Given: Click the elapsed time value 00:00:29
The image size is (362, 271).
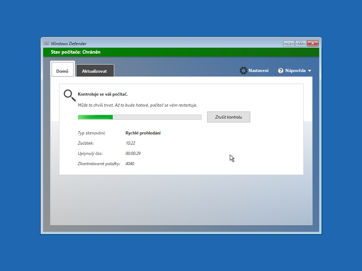Looking at the screenshot, I should tap(133, 153).
